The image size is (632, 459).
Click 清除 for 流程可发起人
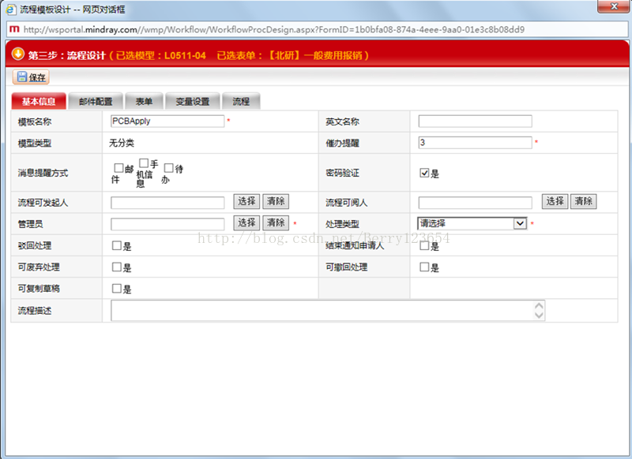click(x=276, y=201)
